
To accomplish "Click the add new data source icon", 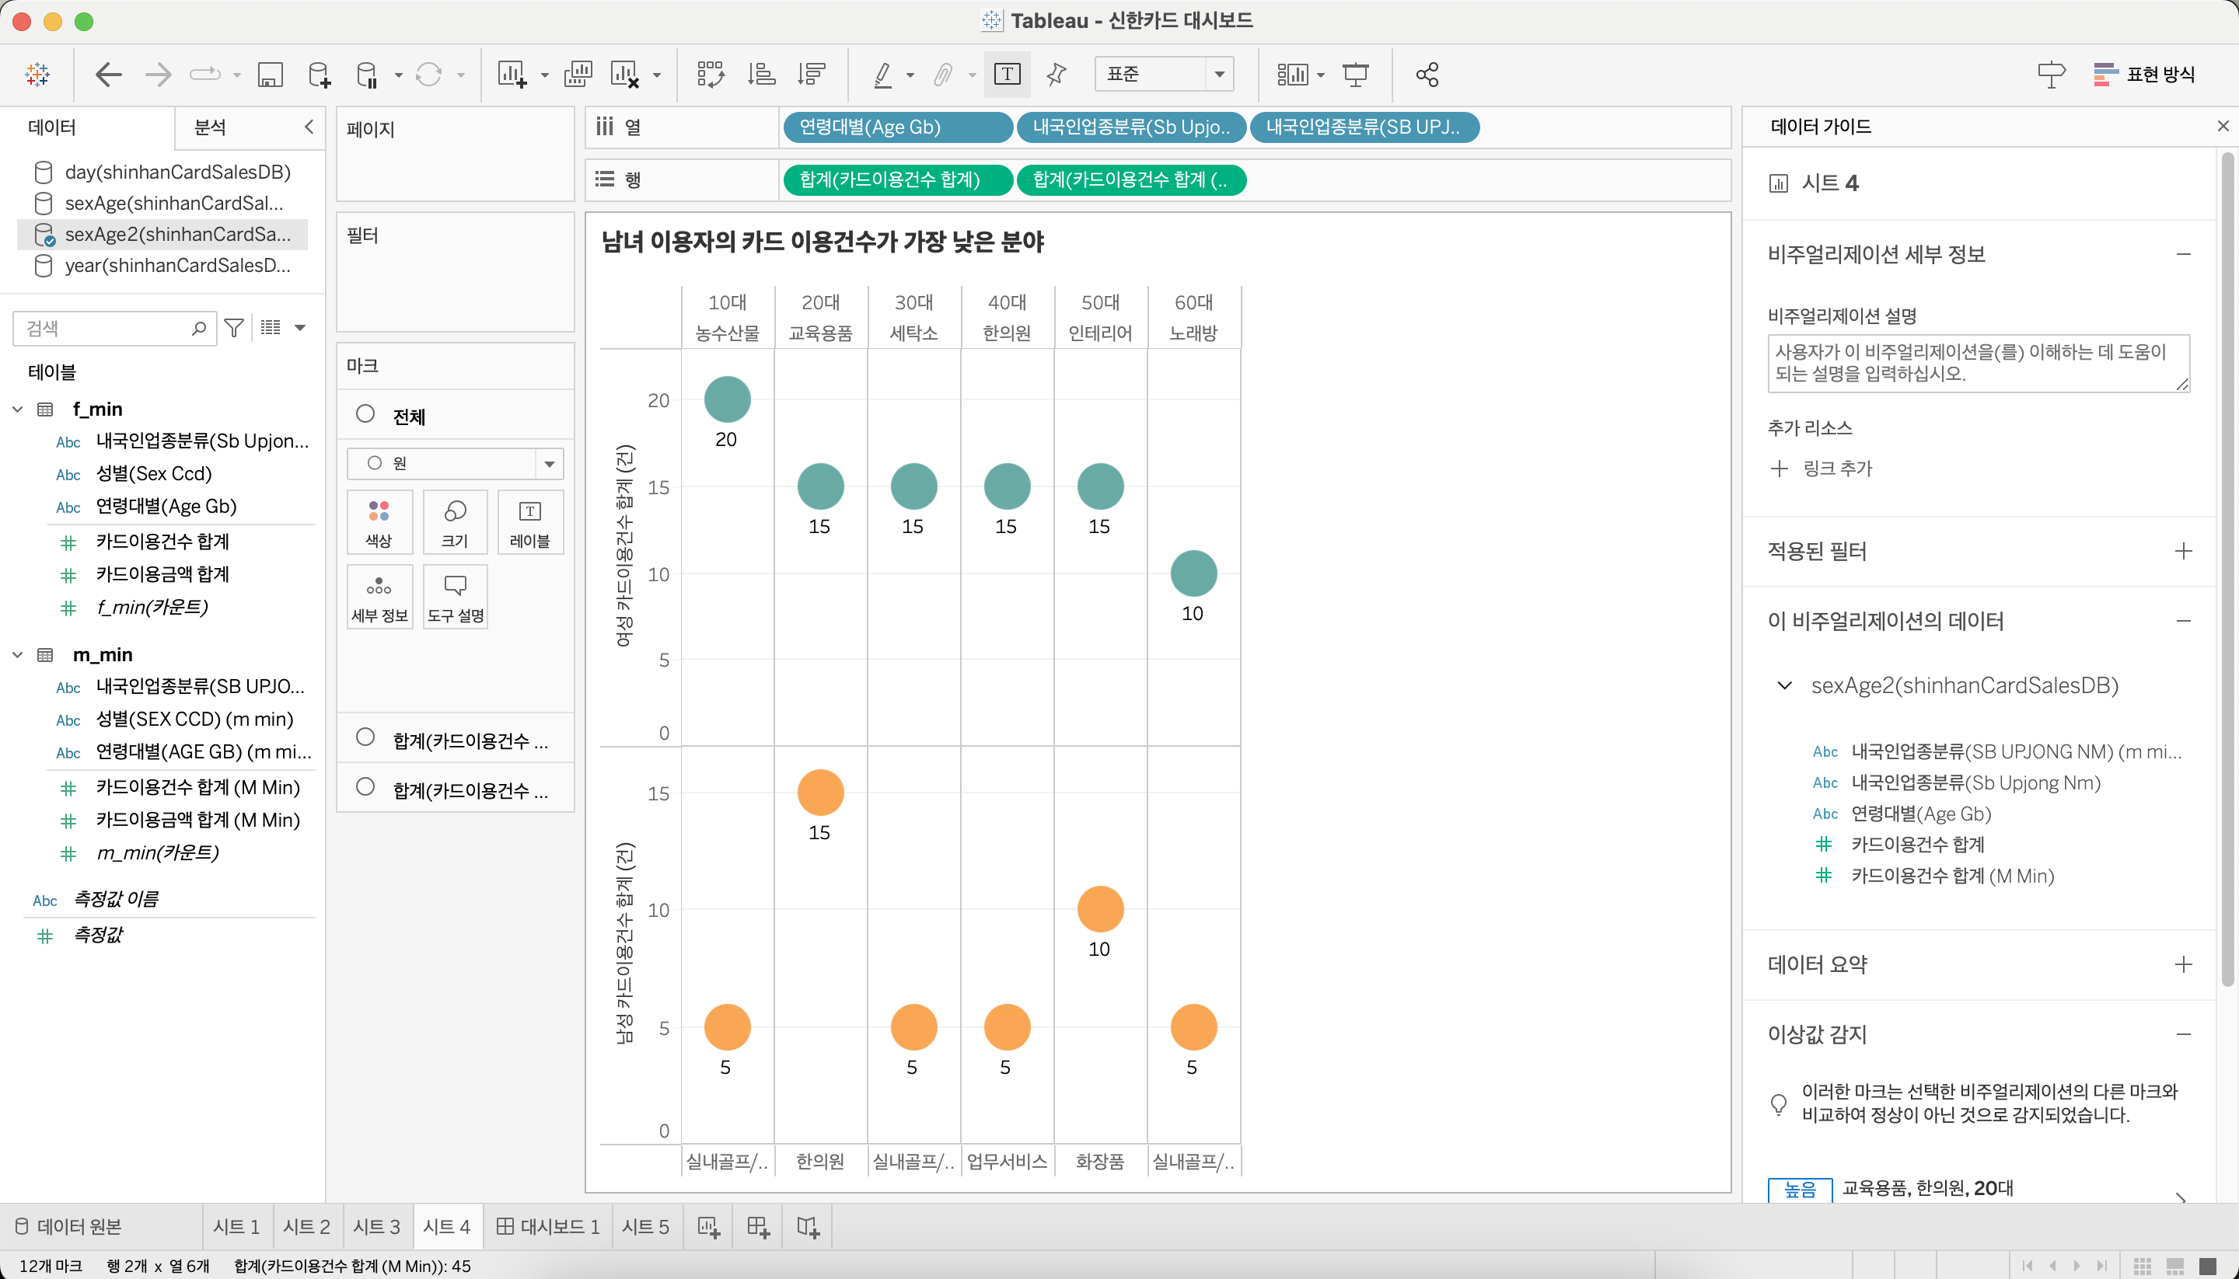I will point(320,75).
